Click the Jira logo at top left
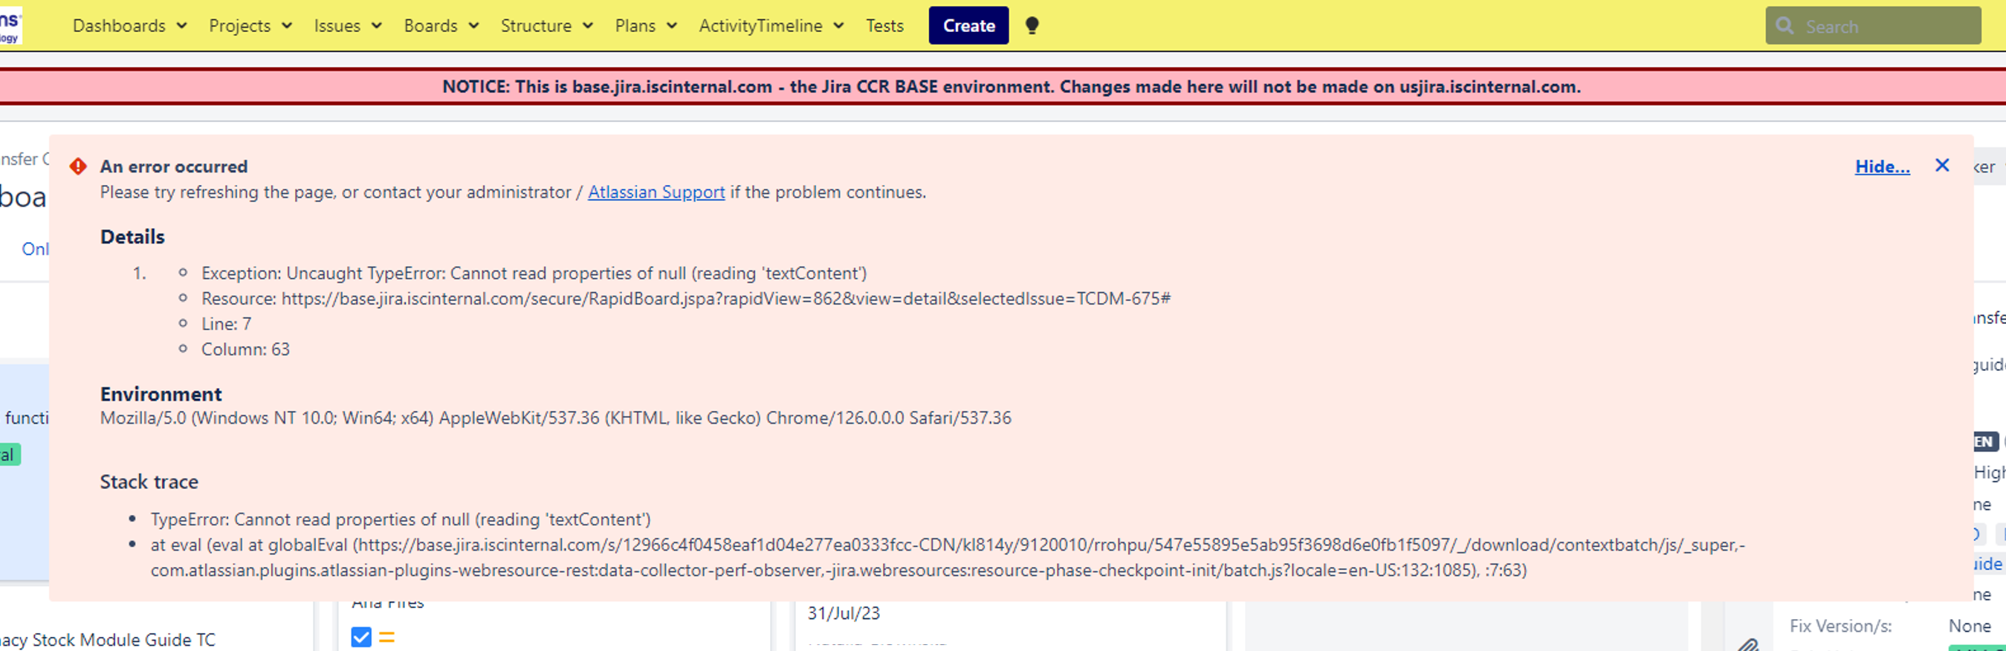2006x651 pixels. point(10,26)
